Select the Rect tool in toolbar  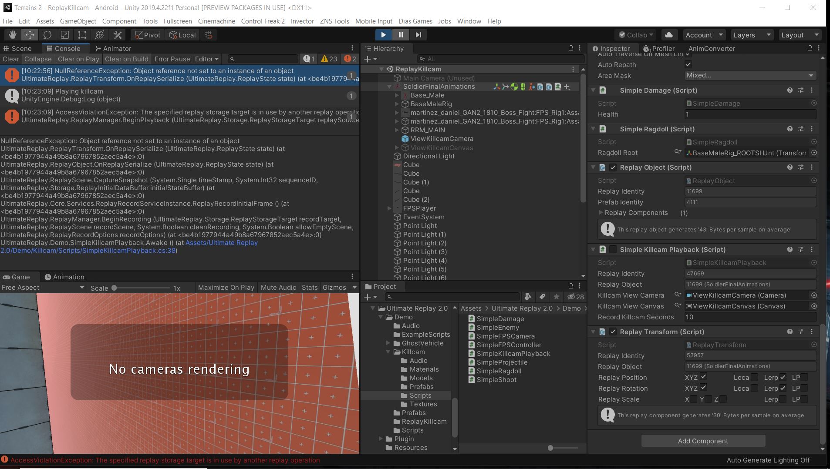pos(82,35)
